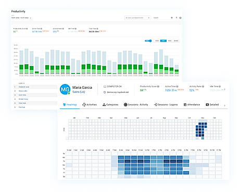The width and height of the screenshot is (240, 192).
Task: Select the highlighted blue chart period button
Action: (x=163, y=41)
